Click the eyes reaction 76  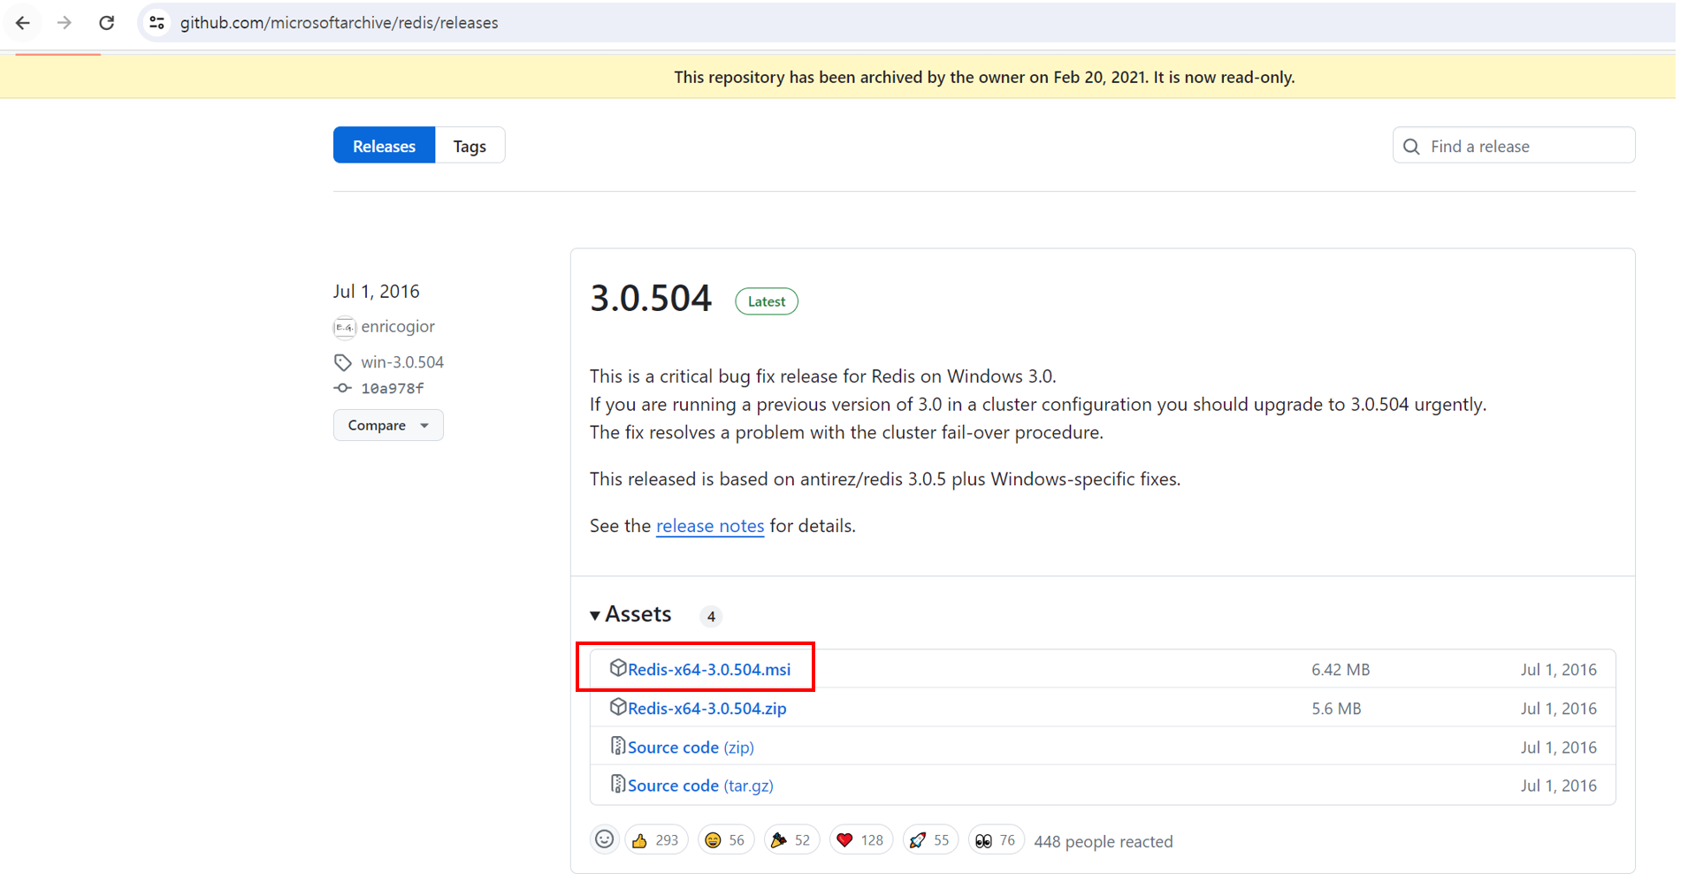996,840
